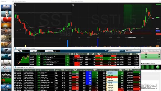Image resolution: width=161 pixels, height=91 pixels.
Task: Click the Open (6) button
Action: click(x=33, y=51)
